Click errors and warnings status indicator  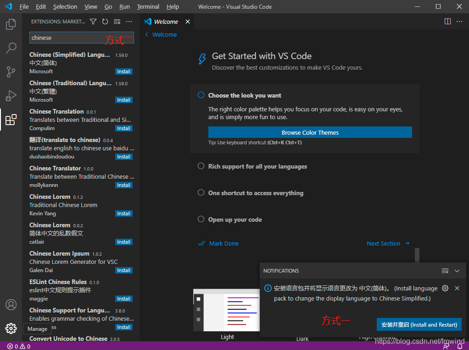click(18, 346)
